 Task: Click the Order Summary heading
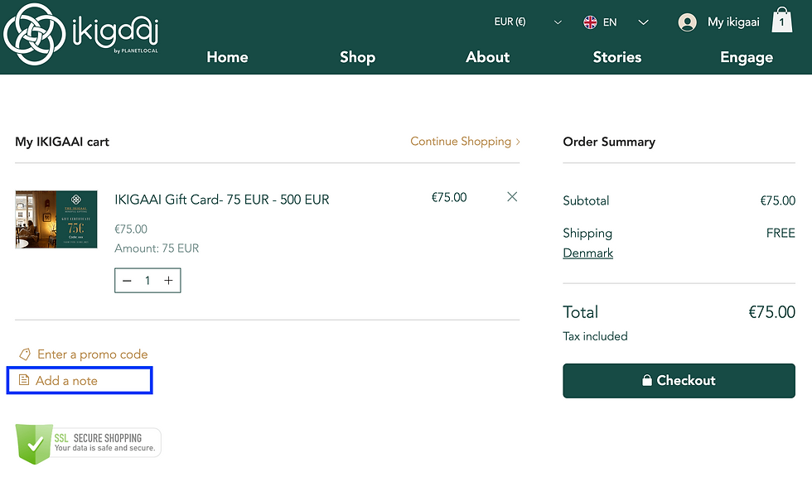click(609, 142)
